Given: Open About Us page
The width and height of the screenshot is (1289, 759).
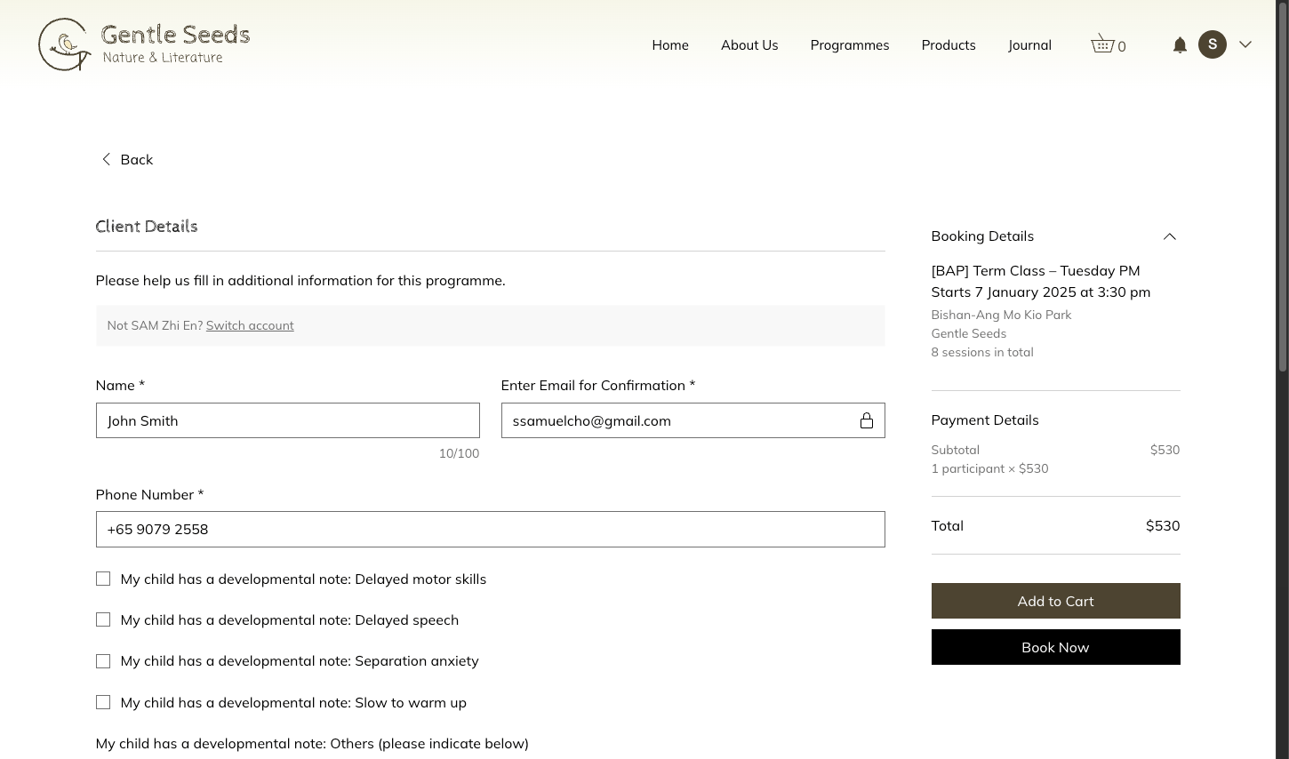Looking at the screenshot, I should point(749,44).
